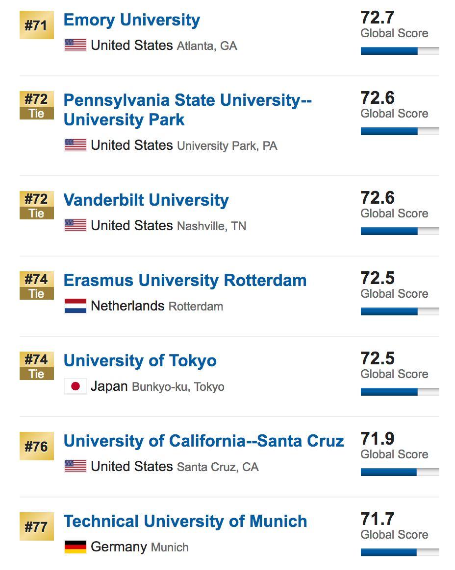Open University of California--Santa Cruz link
Screen dimensions: 455x570
tap(203, 441)
